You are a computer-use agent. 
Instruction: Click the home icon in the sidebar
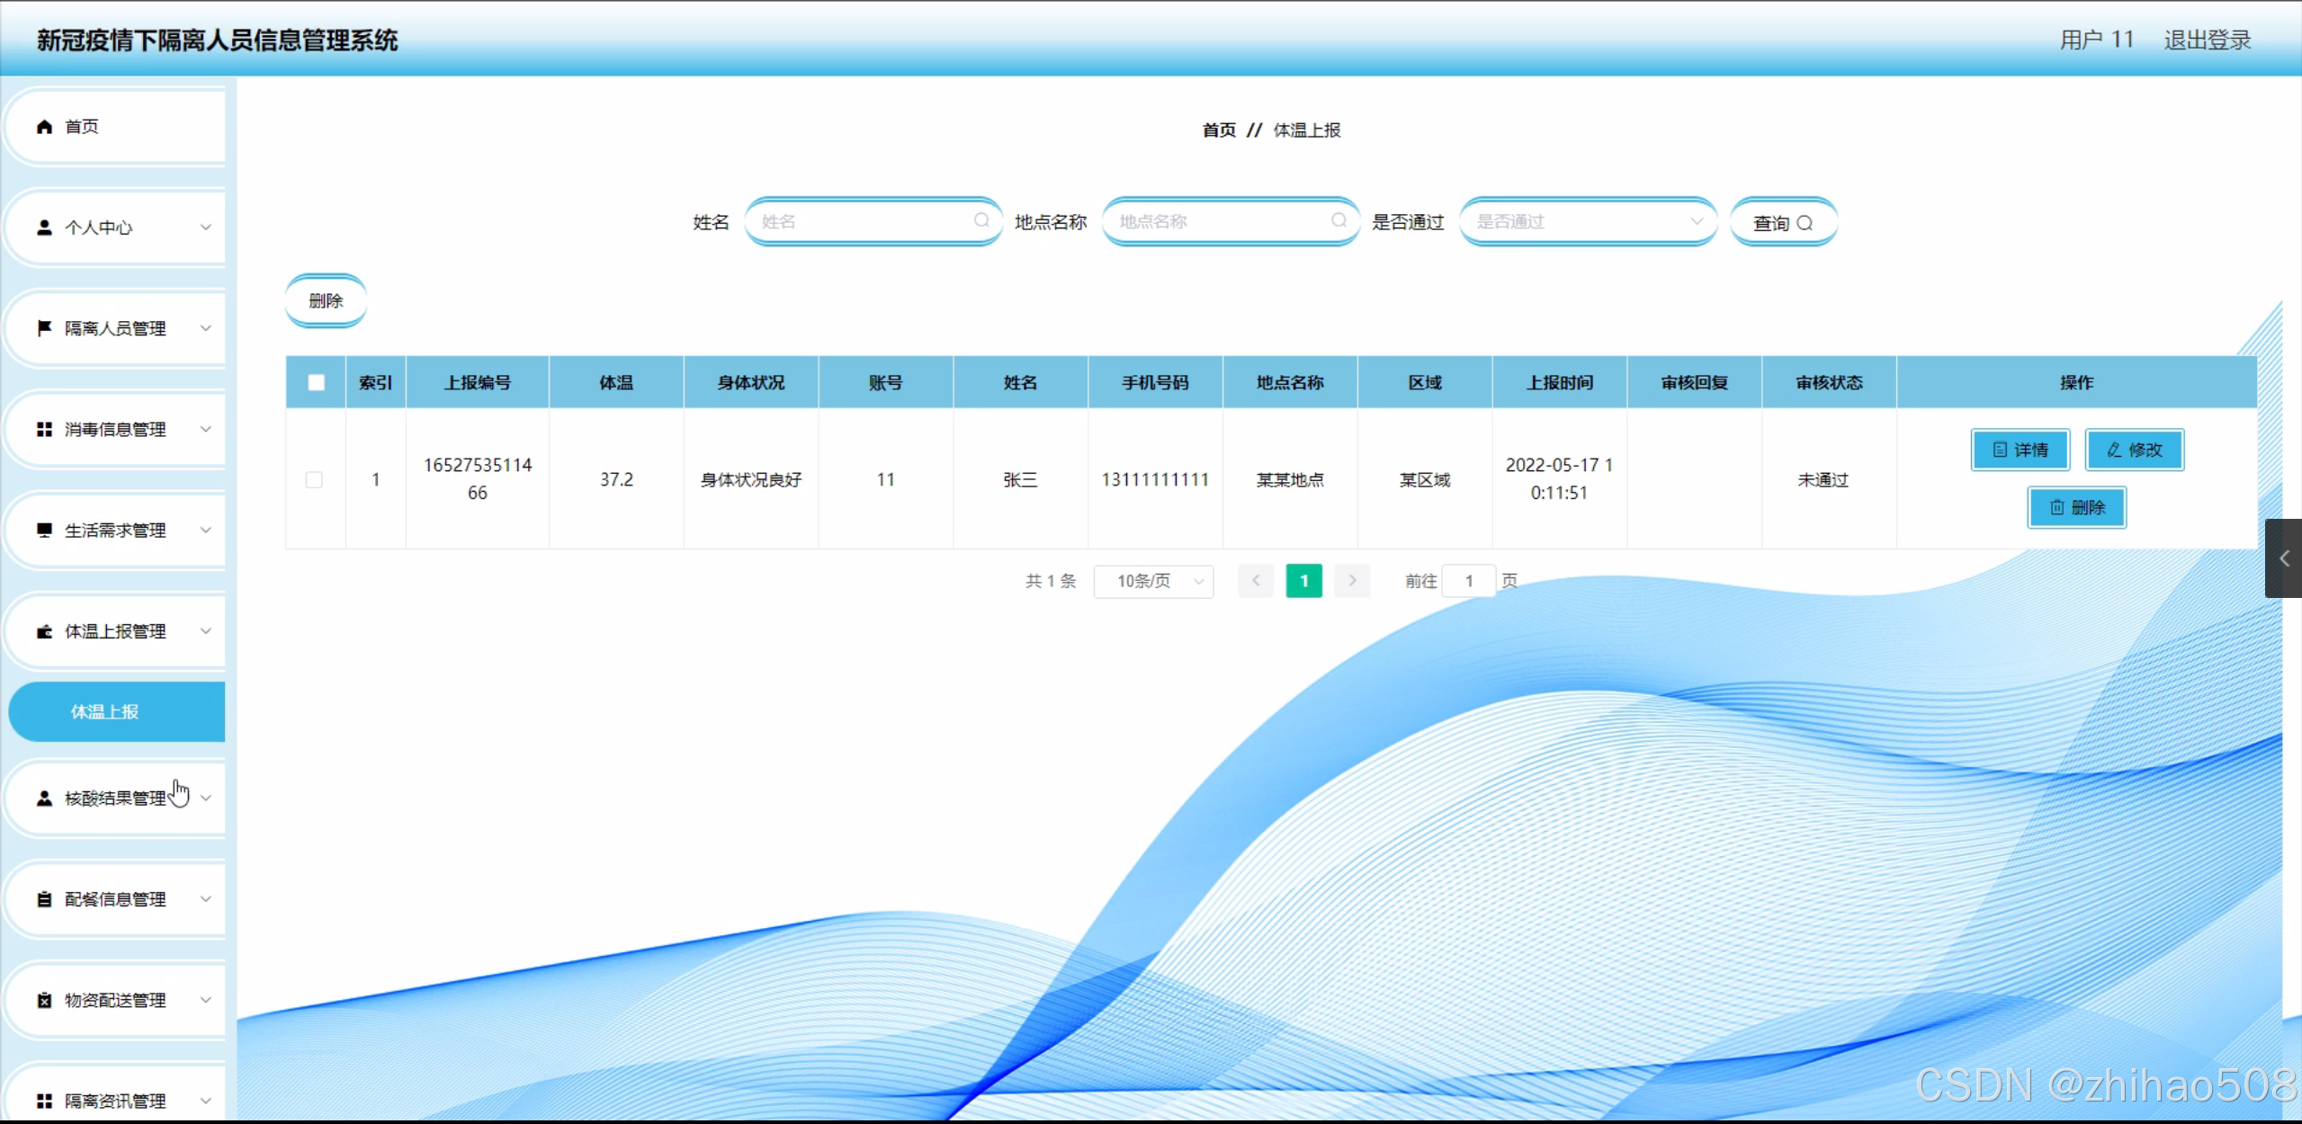tap(44, 127)
